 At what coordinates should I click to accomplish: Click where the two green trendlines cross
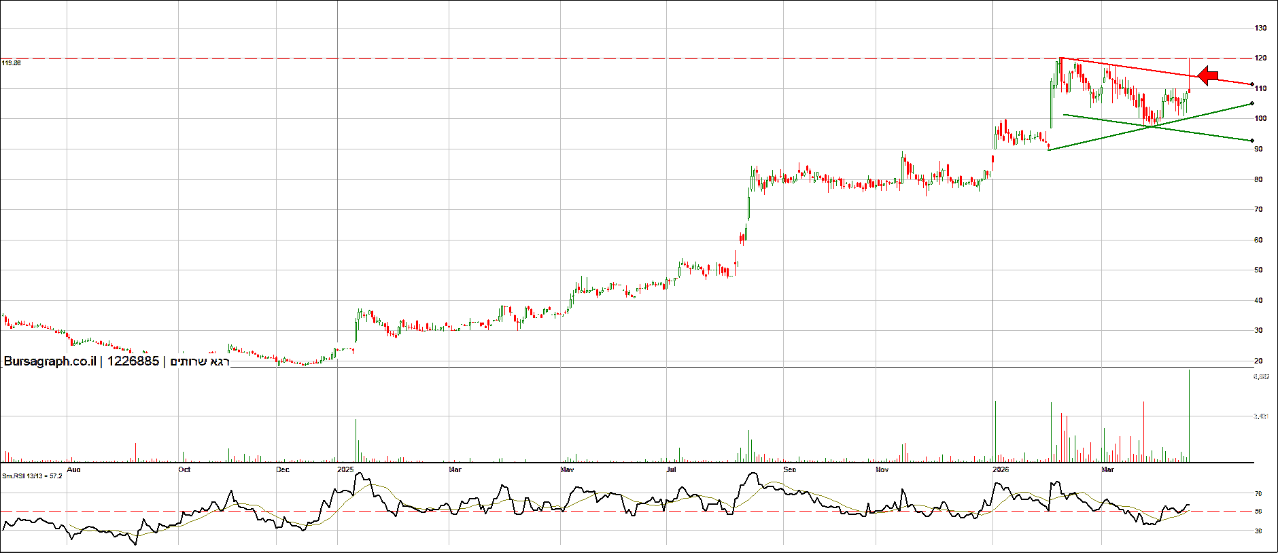point(1152,126)
